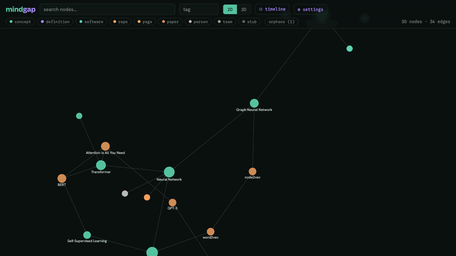456x256 pixels.
Task: Select the Transformer node
Action: (101, 165)
